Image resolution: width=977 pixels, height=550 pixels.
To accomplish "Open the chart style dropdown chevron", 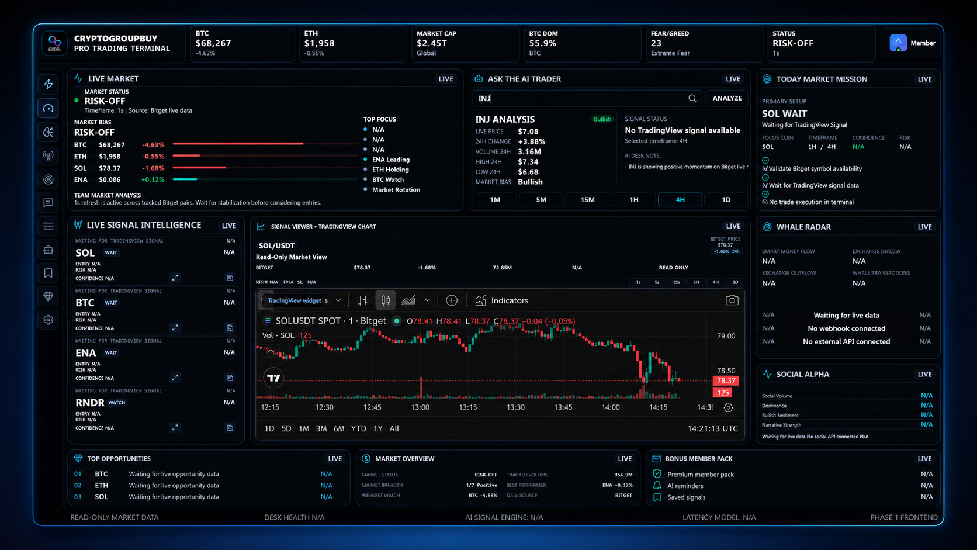I will (427, 300).
